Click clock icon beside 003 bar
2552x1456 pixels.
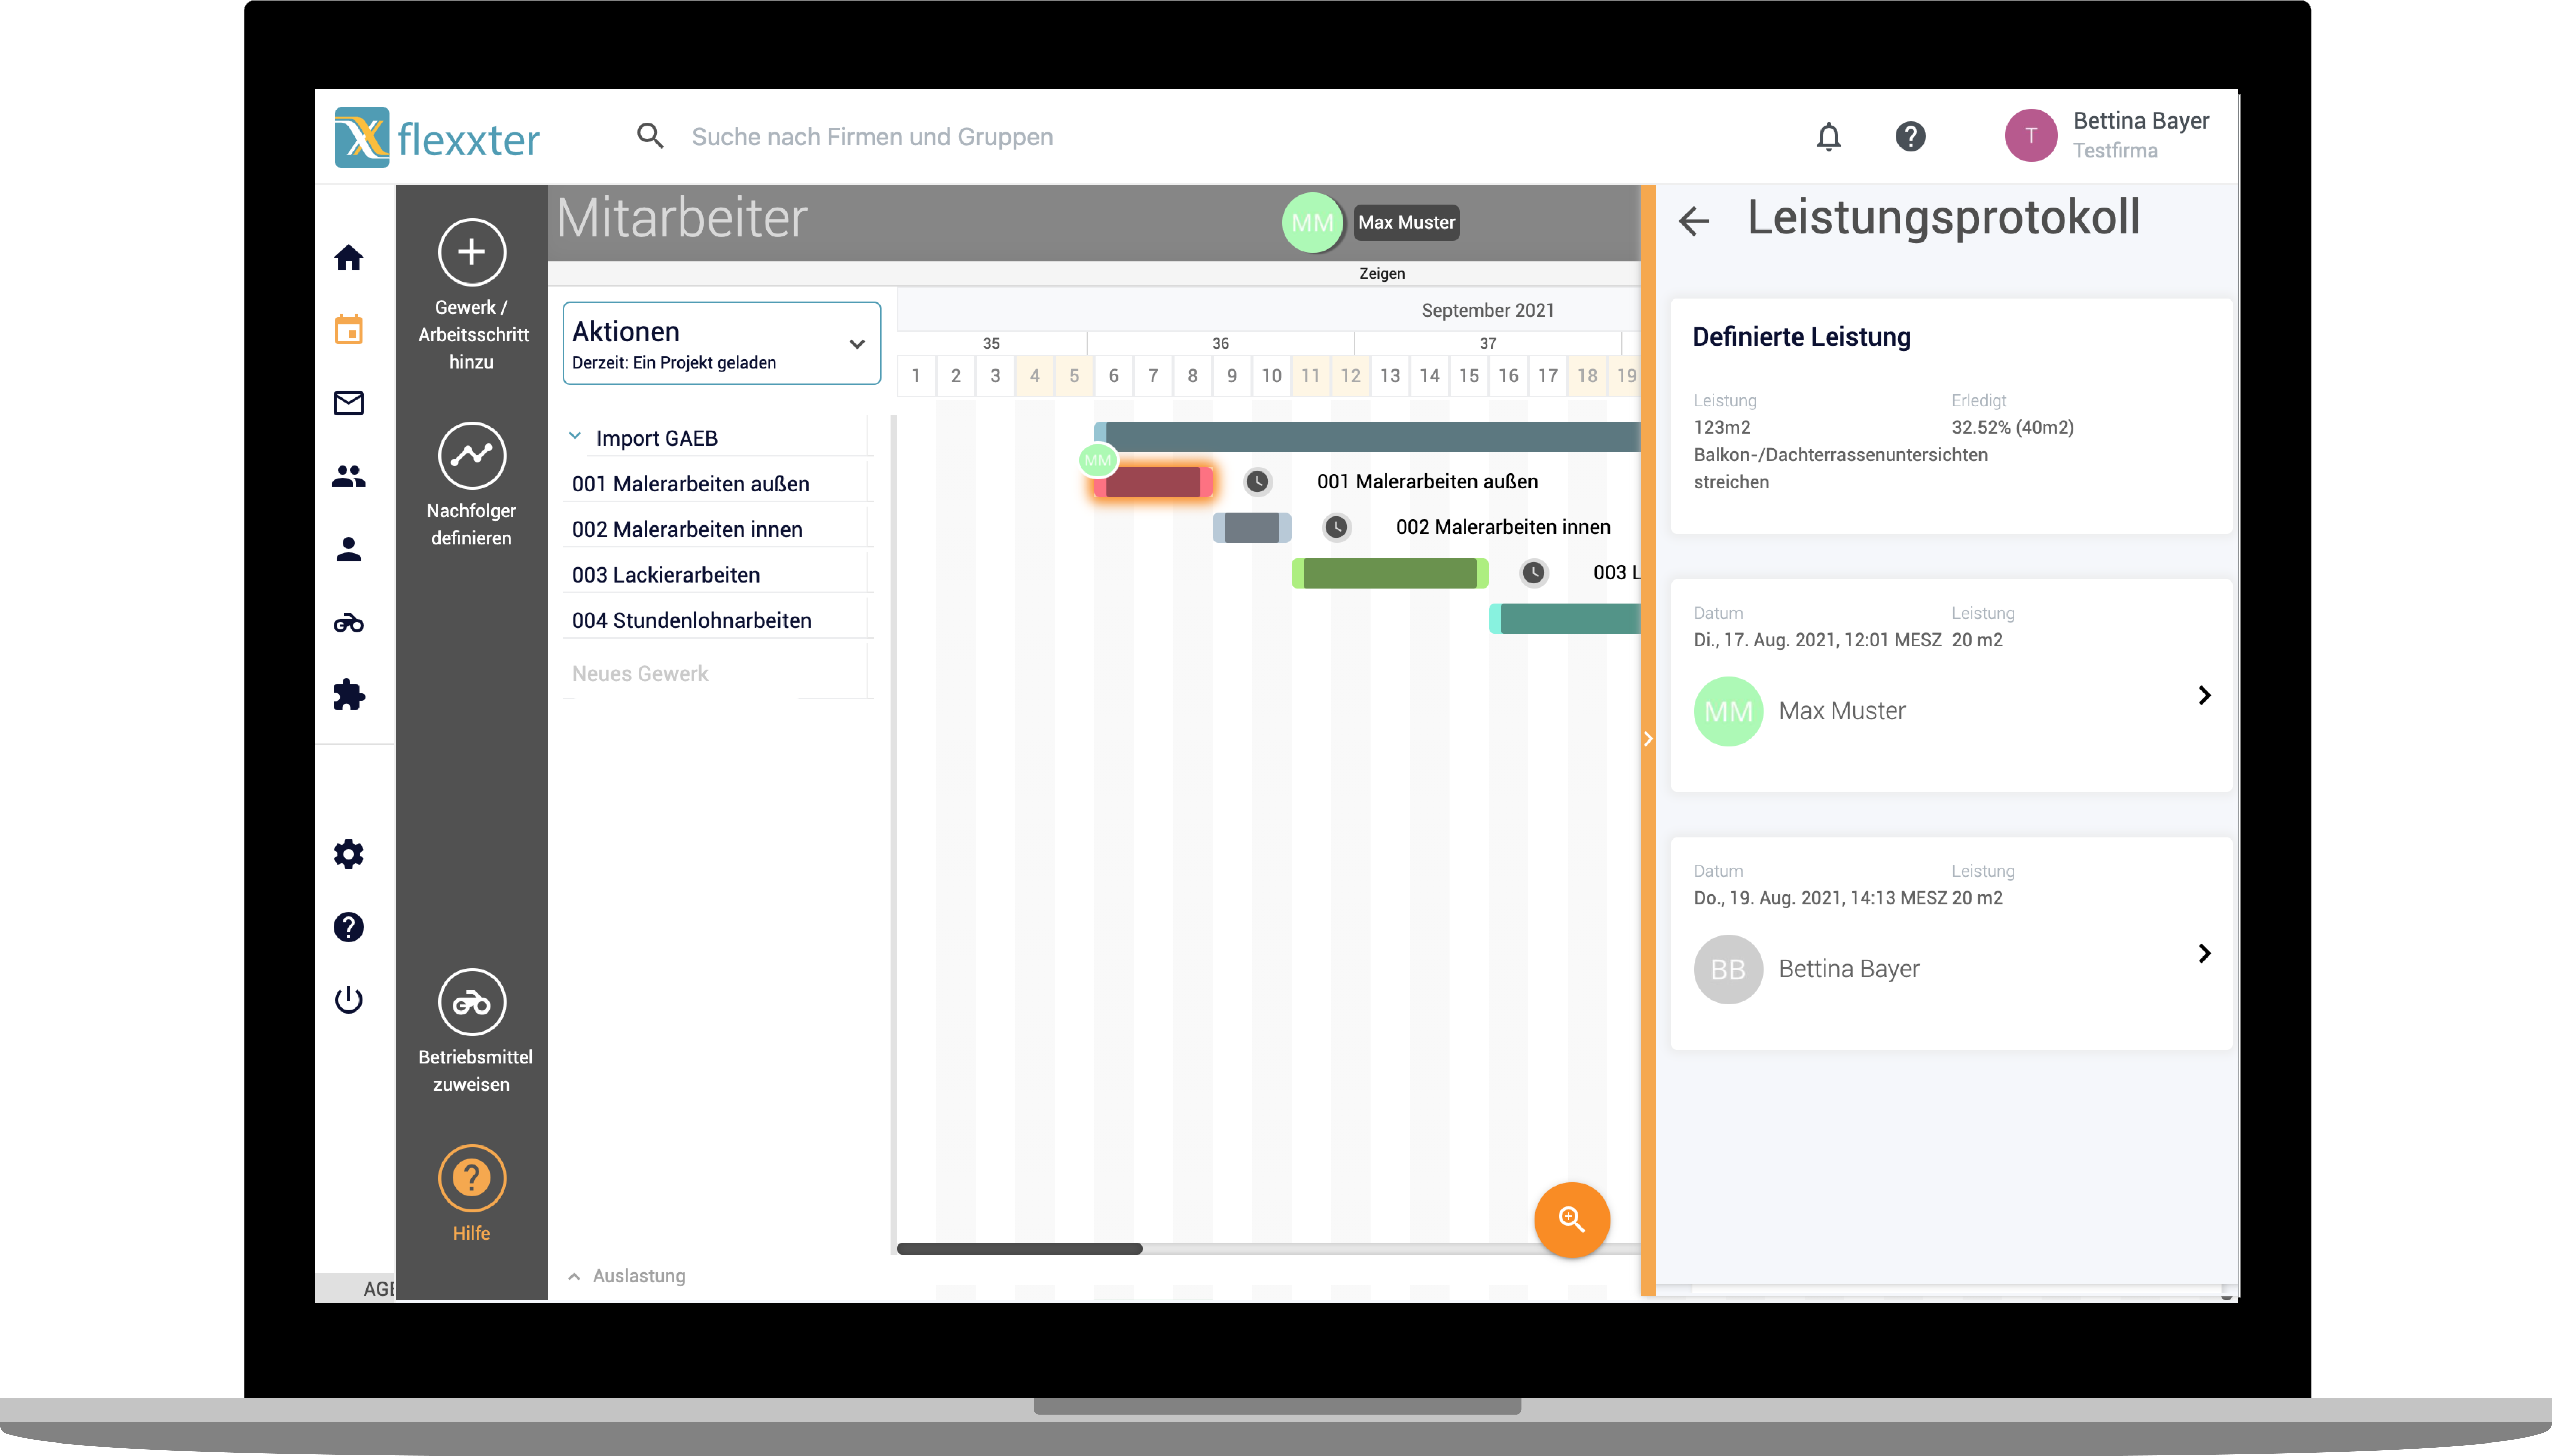tap(1533, 573)
